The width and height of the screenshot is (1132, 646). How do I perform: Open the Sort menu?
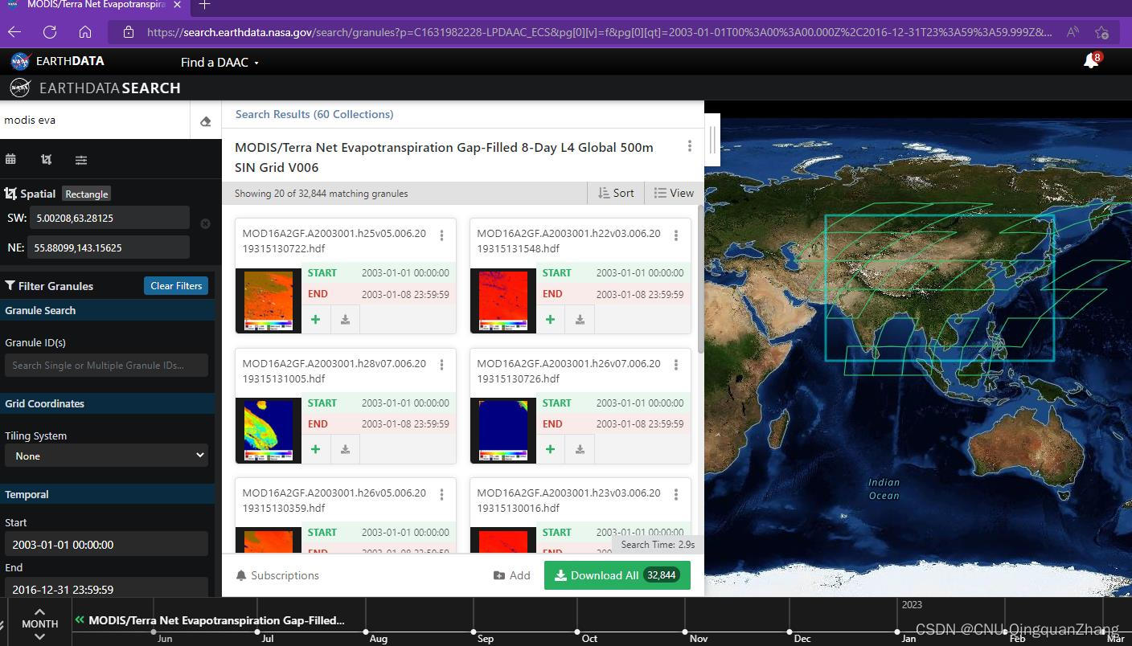pos(616,193)
